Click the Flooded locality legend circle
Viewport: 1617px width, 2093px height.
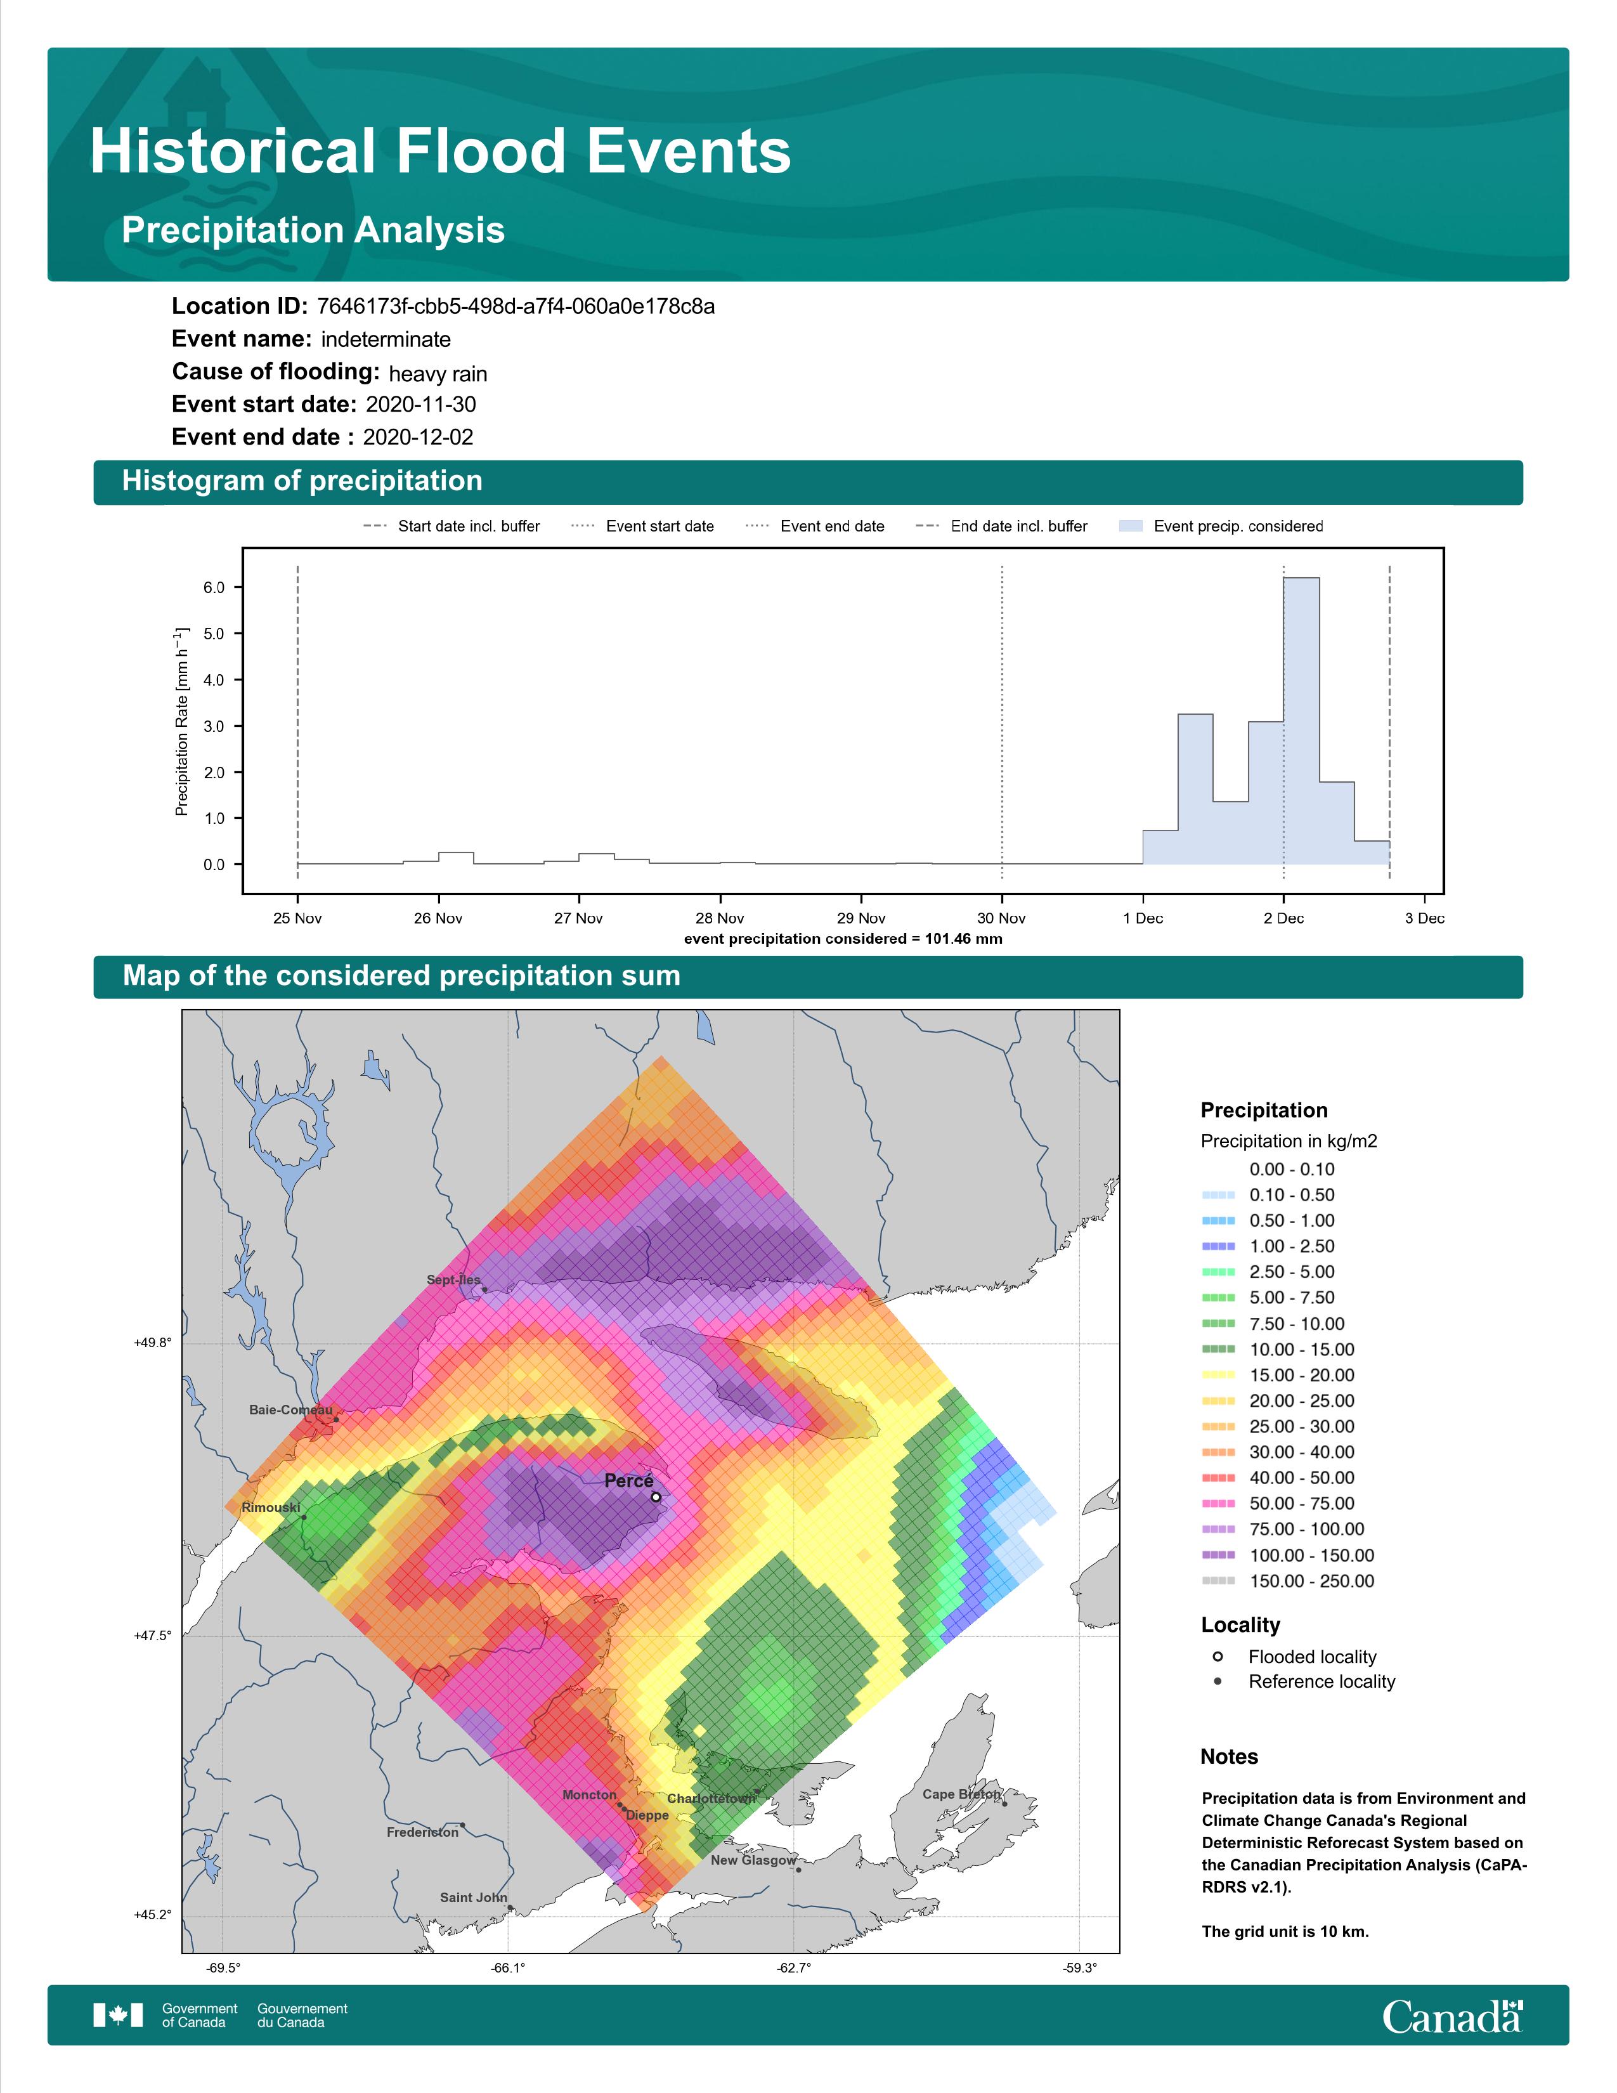click(x=1218, y=1656)
